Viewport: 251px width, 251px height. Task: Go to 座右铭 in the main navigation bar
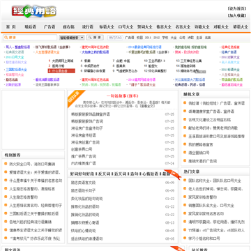[68, 26]
